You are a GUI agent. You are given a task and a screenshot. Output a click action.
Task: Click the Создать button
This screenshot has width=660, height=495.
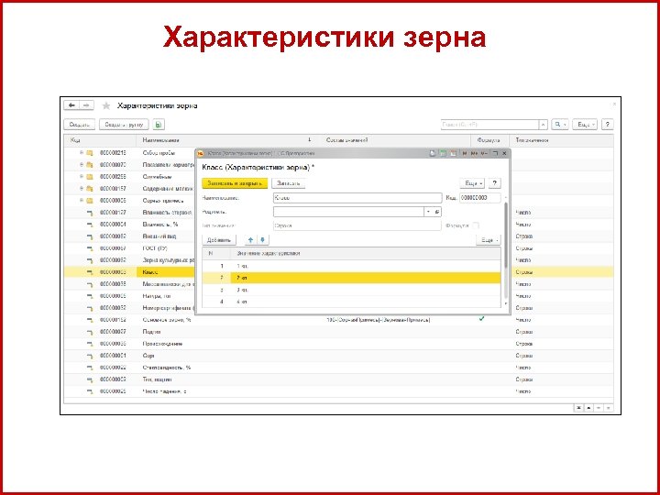tap(80, 125)
